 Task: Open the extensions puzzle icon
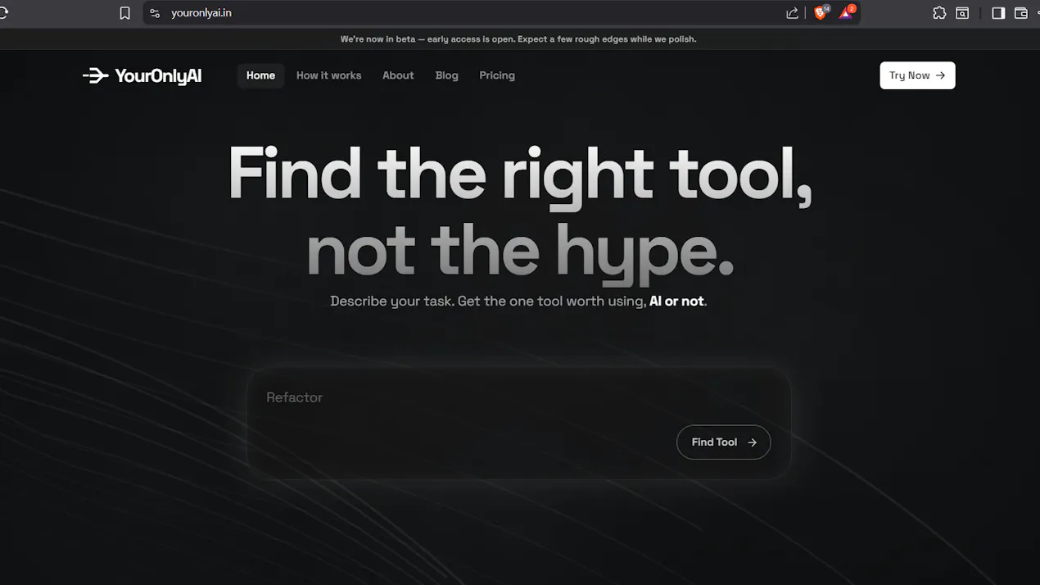point(939,13)
